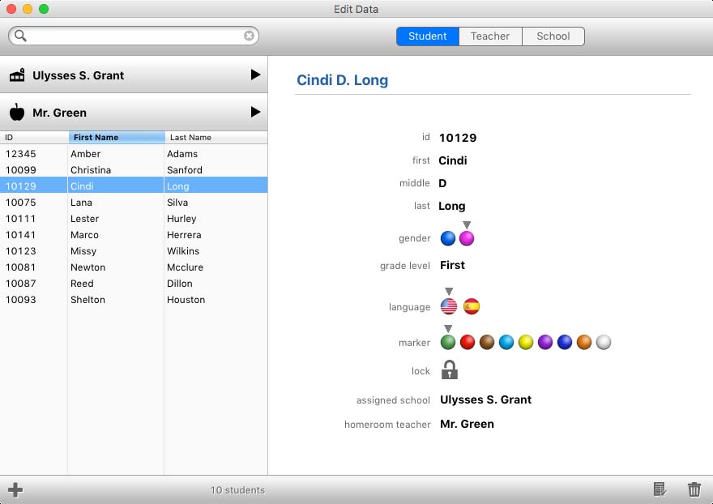713x504 pixels.
Task: Click the magnifying glass search icon
Action: pos(20,36)
